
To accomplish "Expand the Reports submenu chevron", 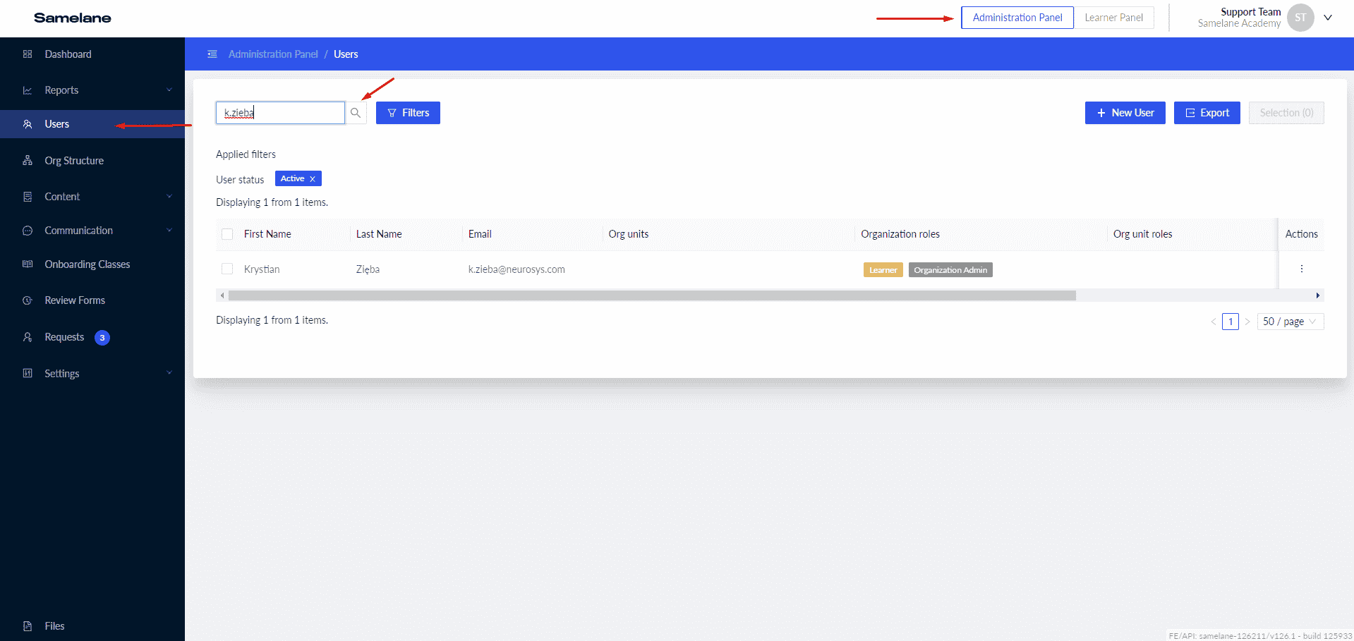I will click(x=169, y=90).
